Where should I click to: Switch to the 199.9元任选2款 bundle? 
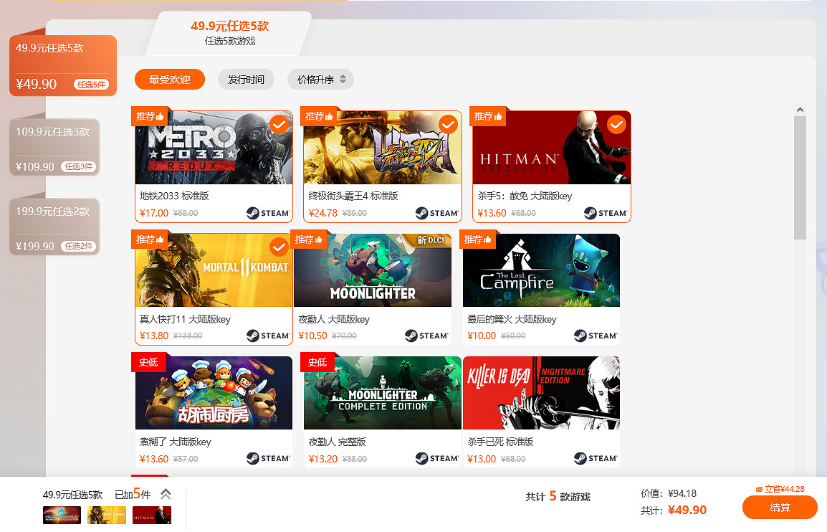pyautogui.click(x=54, y=227)
